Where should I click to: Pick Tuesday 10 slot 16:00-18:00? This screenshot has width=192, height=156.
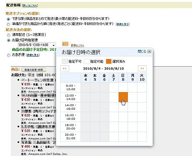click(142, 117)
